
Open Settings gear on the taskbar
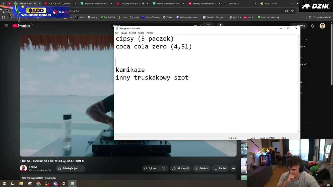64,184
